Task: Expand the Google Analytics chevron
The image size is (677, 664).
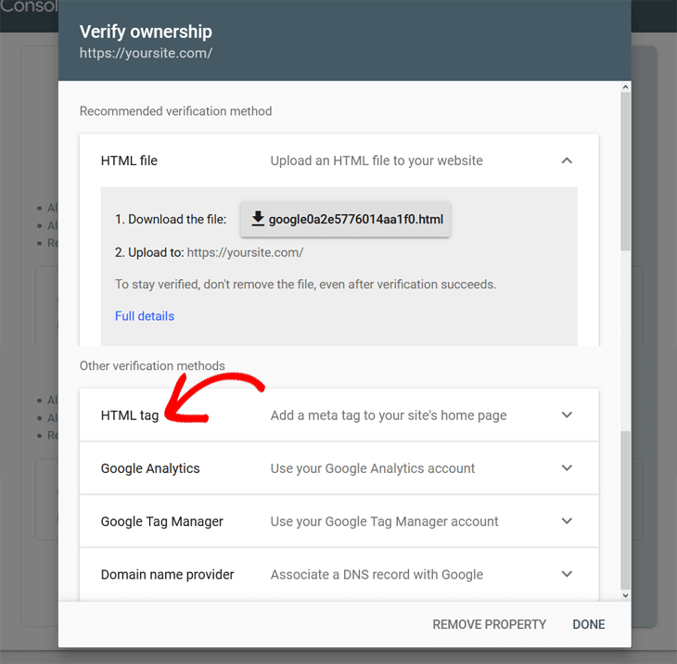Action: point(567,468)
